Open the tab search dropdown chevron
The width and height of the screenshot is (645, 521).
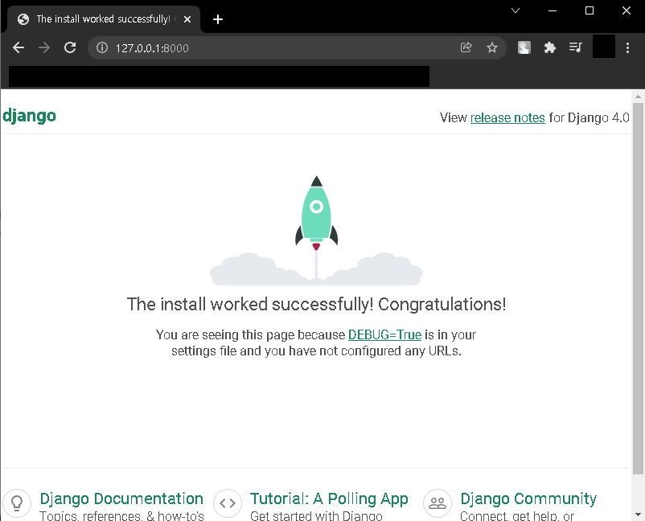pos(516,10)
